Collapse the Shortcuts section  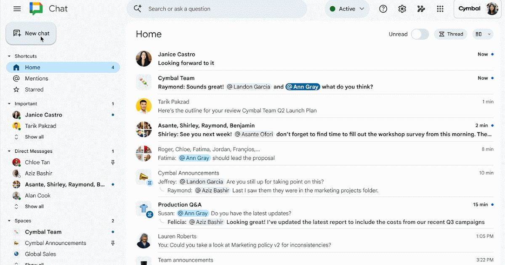[x=9, y=56]
